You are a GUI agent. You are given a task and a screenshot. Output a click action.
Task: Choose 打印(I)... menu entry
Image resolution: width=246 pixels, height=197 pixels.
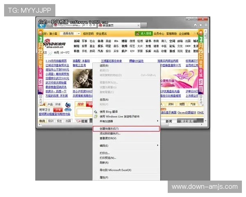tap(126, 153)
